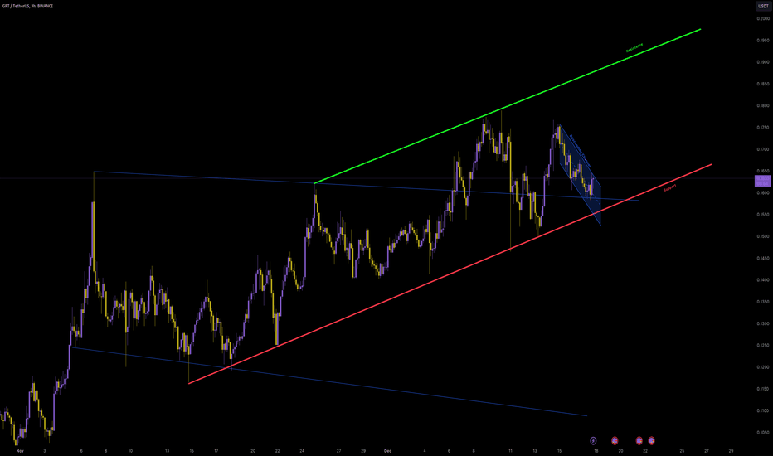The width and height of the screenshot is (773, 456).
Task: Click the 0.1850 price axis label
Action: (763, 84)
